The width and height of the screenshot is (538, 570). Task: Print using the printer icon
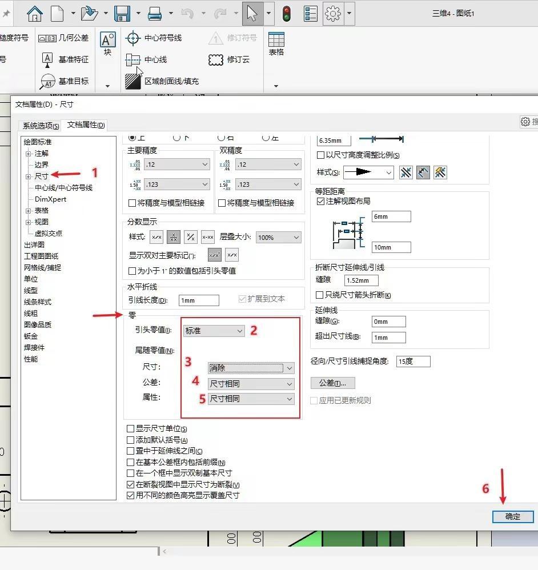155,14
